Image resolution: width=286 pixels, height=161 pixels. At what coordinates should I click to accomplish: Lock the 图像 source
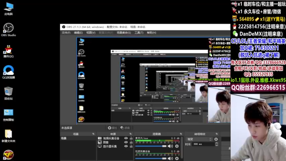click(131, 142)
